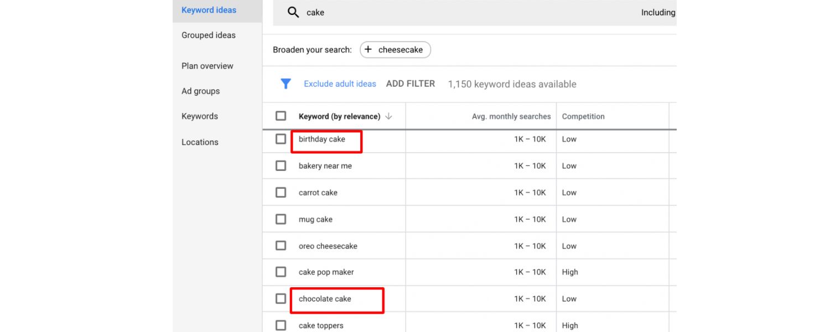
Task: Open the Locations page
Action: (x=200, y=142)
